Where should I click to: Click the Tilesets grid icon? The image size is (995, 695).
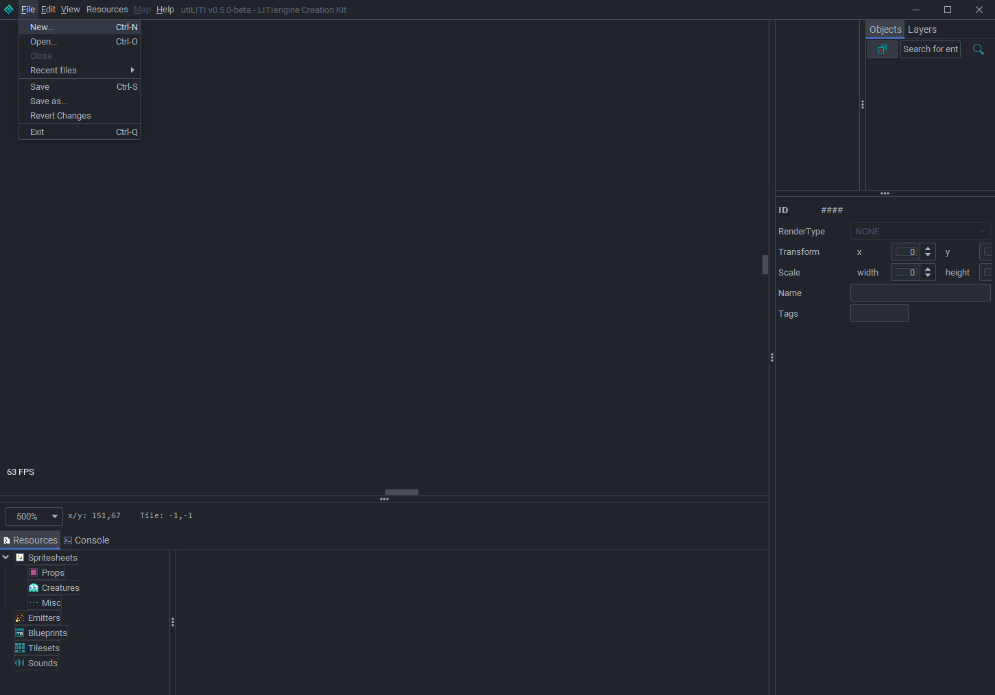pos(20,648)
